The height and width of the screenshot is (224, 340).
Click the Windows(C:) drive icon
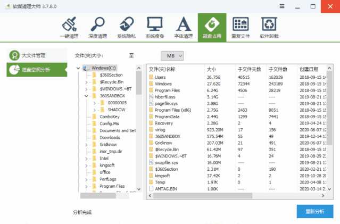[85, 68]
